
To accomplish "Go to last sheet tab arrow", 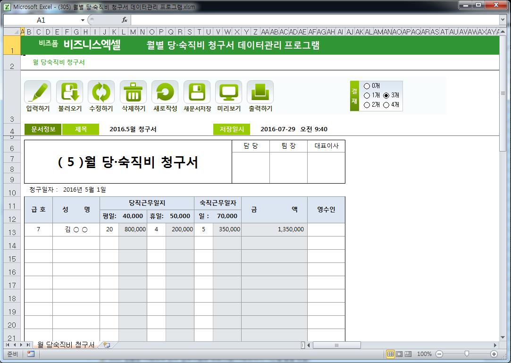I will tap(28, 345).
